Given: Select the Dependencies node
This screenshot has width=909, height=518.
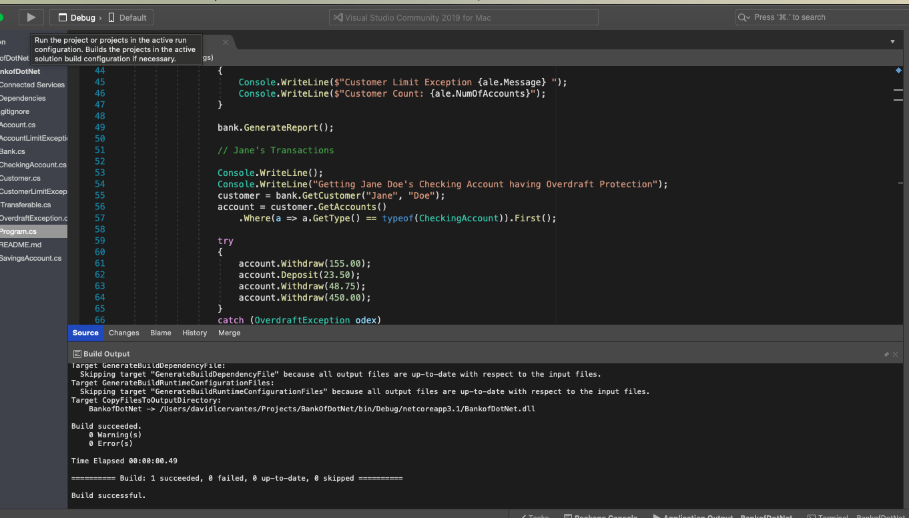Looking at the screenshot, I should pos(23,98).
